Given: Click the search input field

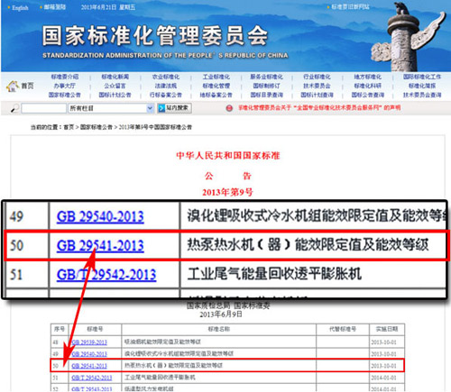Looking at the screenshot, I should 44,108.
